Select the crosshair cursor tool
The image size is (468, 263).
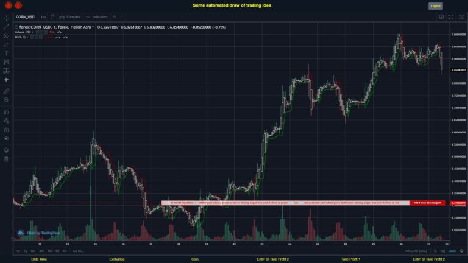[6, 18]
